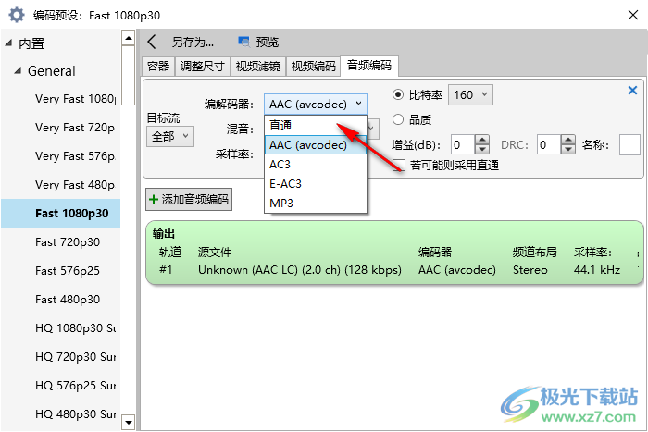Close the preset dialog window
Screen dimensions: 648x432
coord(632,16)
